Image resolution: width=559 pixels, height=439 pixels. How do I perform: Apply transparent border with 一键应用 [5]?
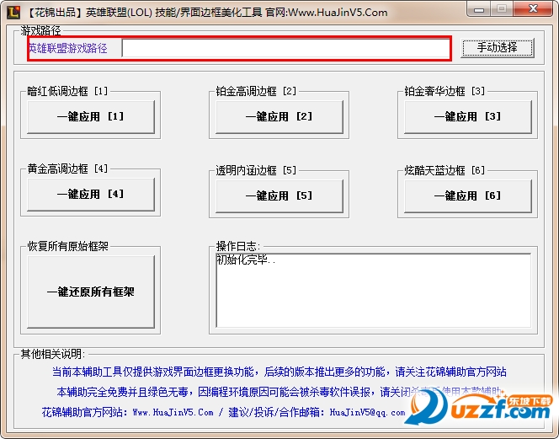click(x=279, y=196)
